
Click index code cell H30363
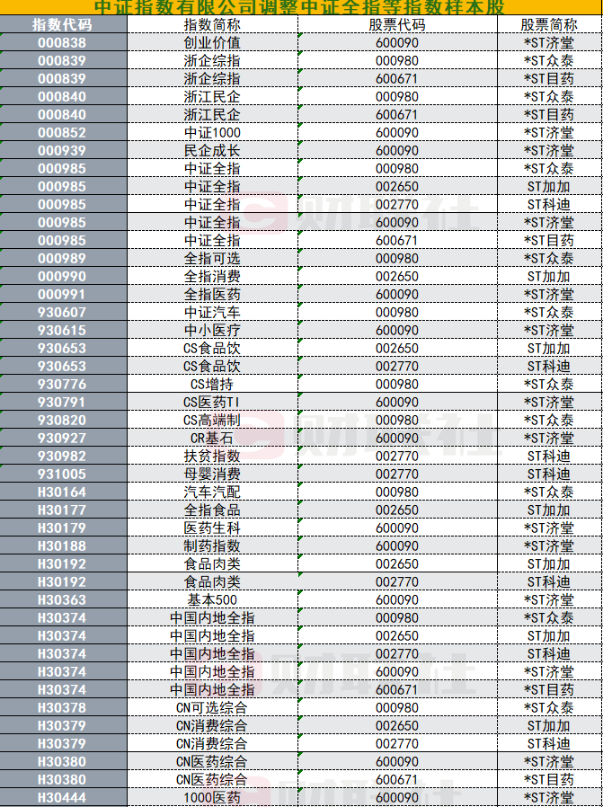click(63, 600)
